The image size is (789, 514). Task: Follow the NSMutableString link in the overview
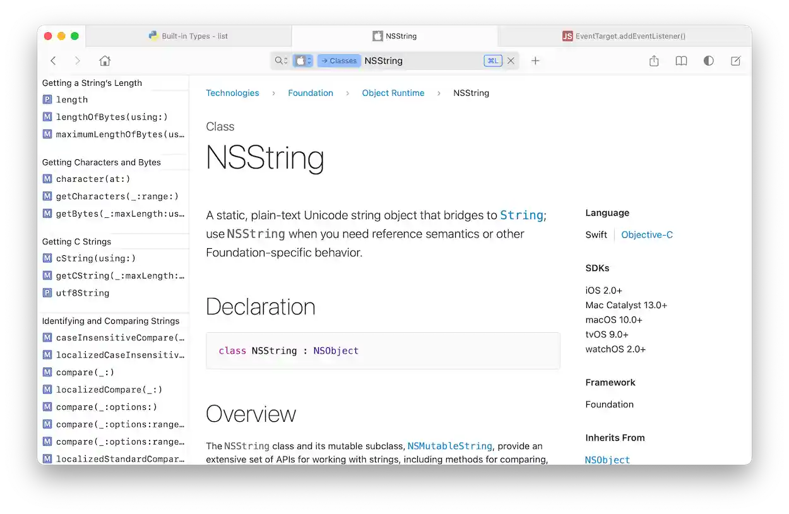(x=449, y=446)
